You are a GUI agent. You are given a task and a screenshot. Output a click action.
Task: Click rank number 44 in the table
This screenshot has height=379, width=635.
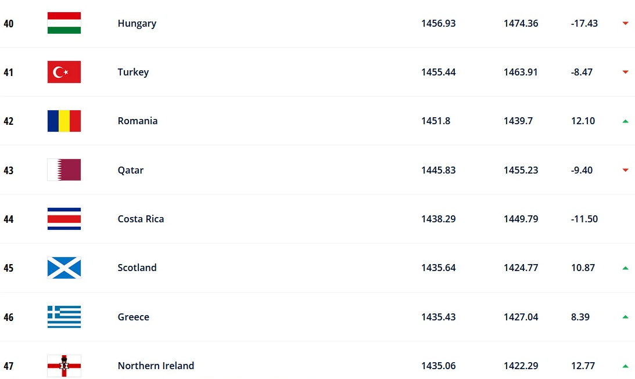[x=9, y=219]
